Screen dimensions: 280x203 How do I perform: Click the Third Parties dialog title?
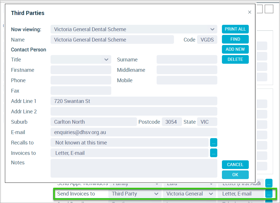point(28,13)
